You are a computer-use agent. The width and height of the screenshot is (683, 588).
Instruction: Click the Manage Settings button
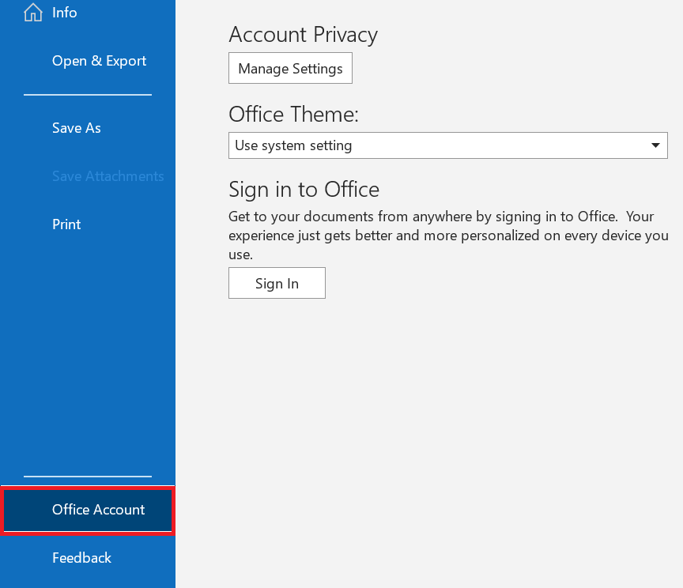pos(290,69)
